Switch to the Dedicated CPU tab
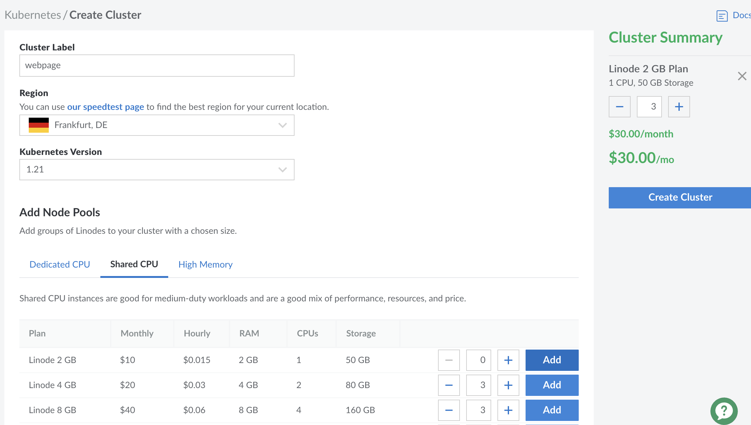The height and width of the screenshot is (425, 751). [60, 264]
